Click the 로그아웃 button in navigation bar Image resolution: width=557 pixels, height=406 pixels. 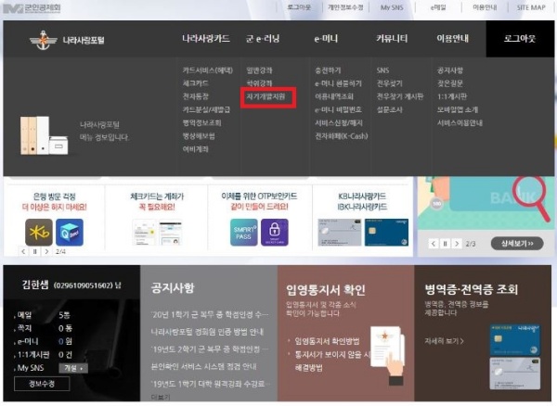[525, 40]
